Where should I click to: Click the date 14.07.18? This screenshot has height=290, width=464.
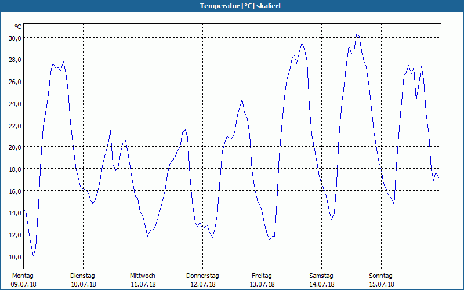click(322, 285)
